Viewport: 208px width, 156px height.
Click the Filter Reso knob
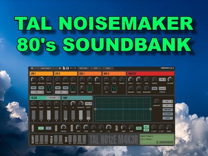tap(41, 104)
